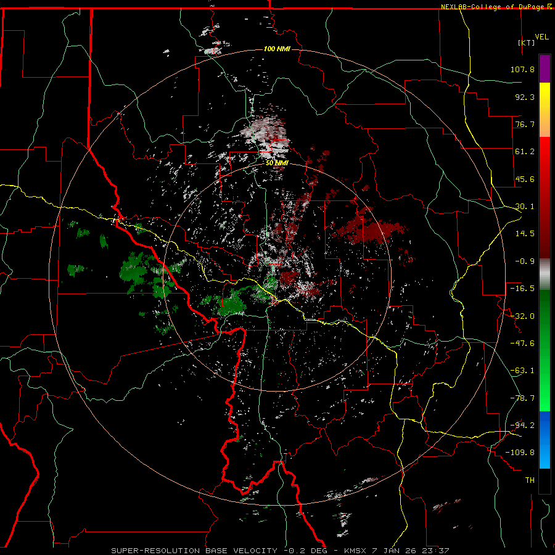Click the -94.2 velocity scale value
The image size is (555, 555).
522,425
